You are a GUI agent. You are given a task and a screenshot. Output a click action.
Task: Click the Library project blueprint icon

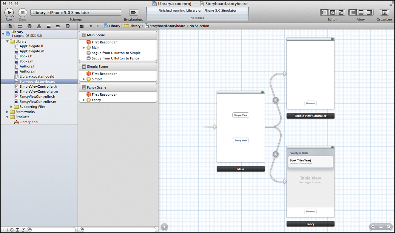tap(8, 34)
